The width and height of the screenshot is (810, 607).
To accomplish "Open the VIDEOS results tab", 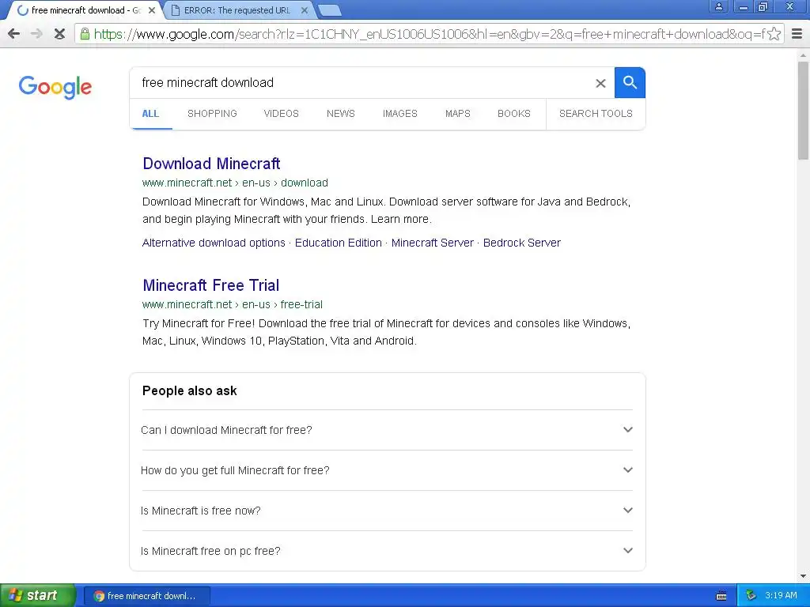I will click(281, 114).
